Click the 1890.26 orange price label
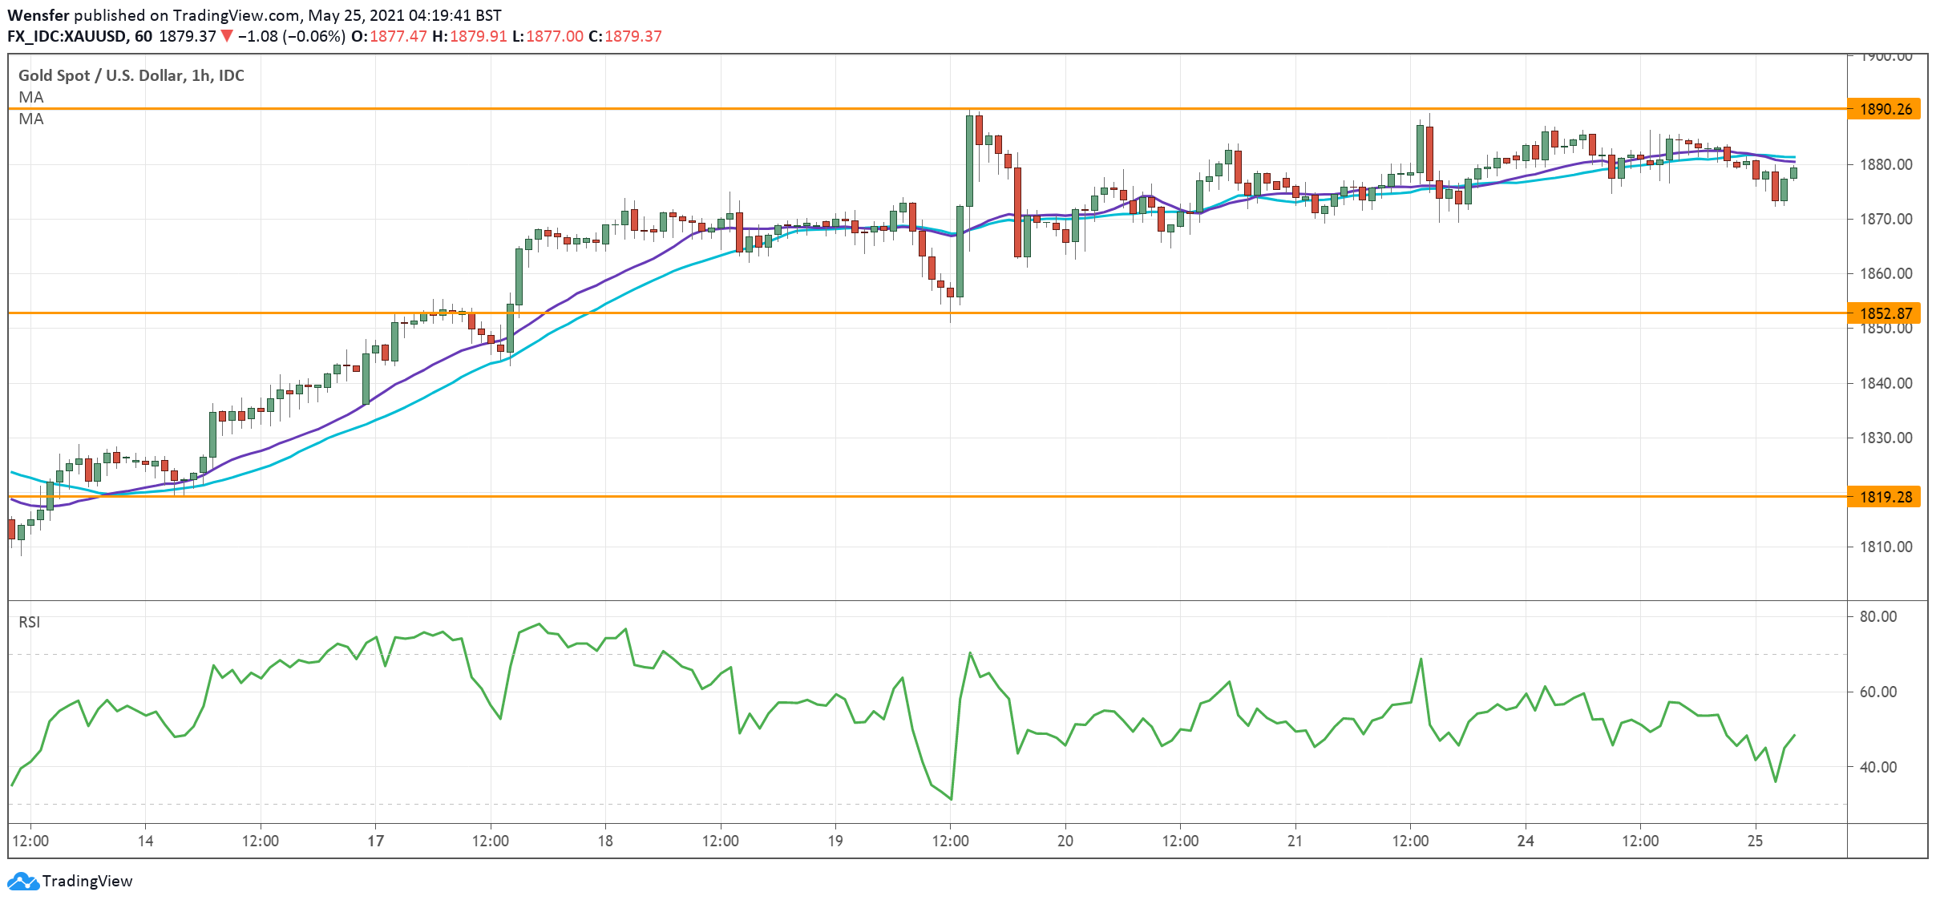Viewport: 1936px width, 904px height. (x=1885, y=109)
